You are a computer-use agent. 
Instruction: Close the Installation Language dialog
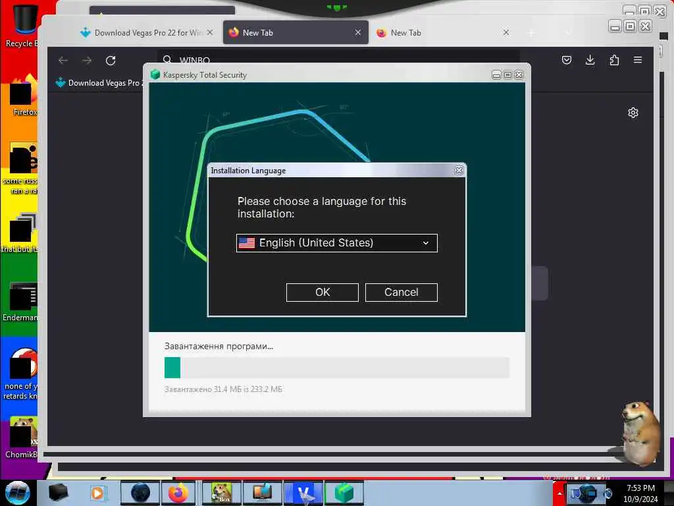point(459,171)
